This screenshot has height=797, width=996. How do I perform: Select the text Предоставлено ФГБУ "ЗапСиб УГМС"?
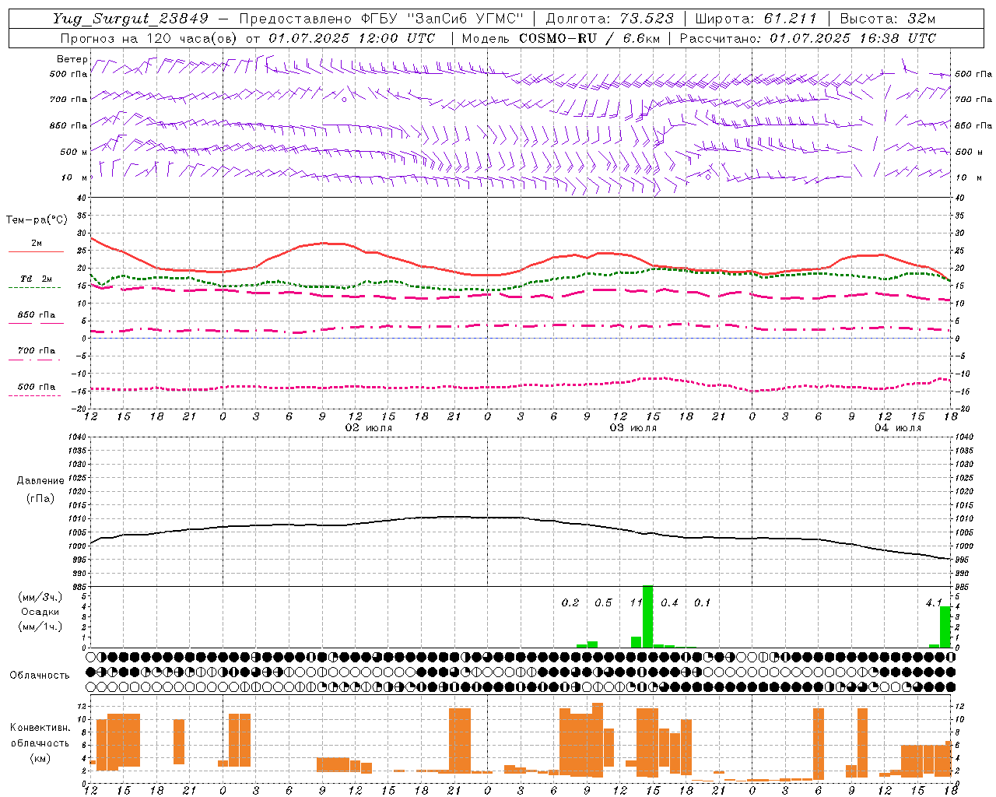point(382,19)
